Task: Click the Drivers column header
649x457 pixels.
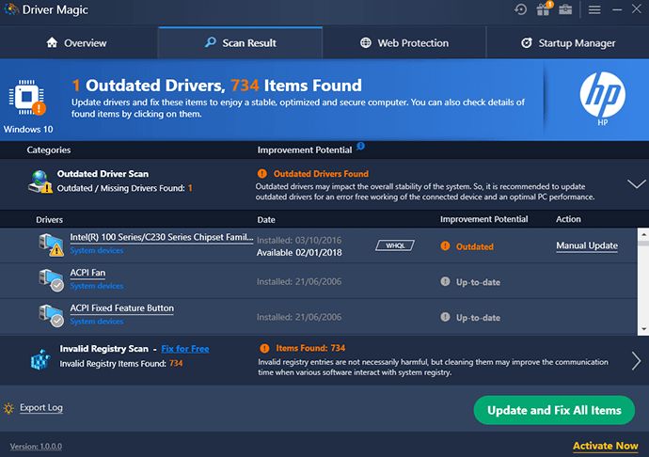Action: pyautogui.click(x=49, y=219)
